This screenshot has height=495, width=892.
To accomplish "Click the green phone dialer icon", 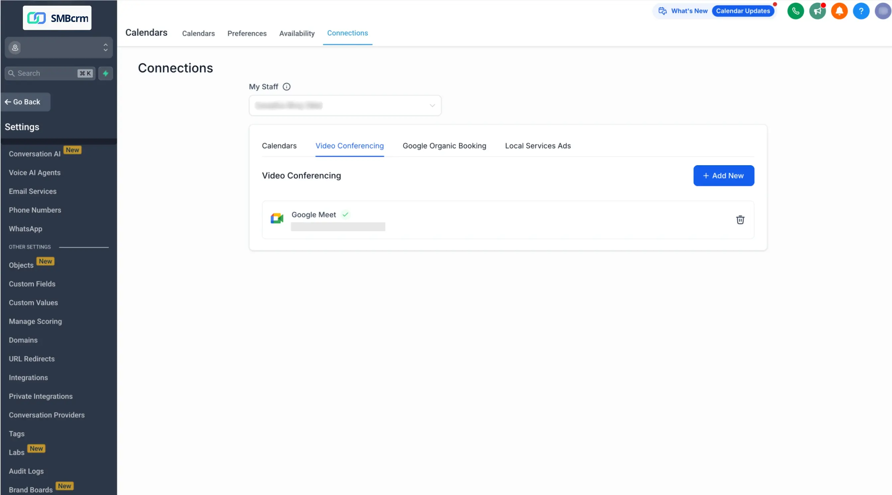I will click(795, 11).
